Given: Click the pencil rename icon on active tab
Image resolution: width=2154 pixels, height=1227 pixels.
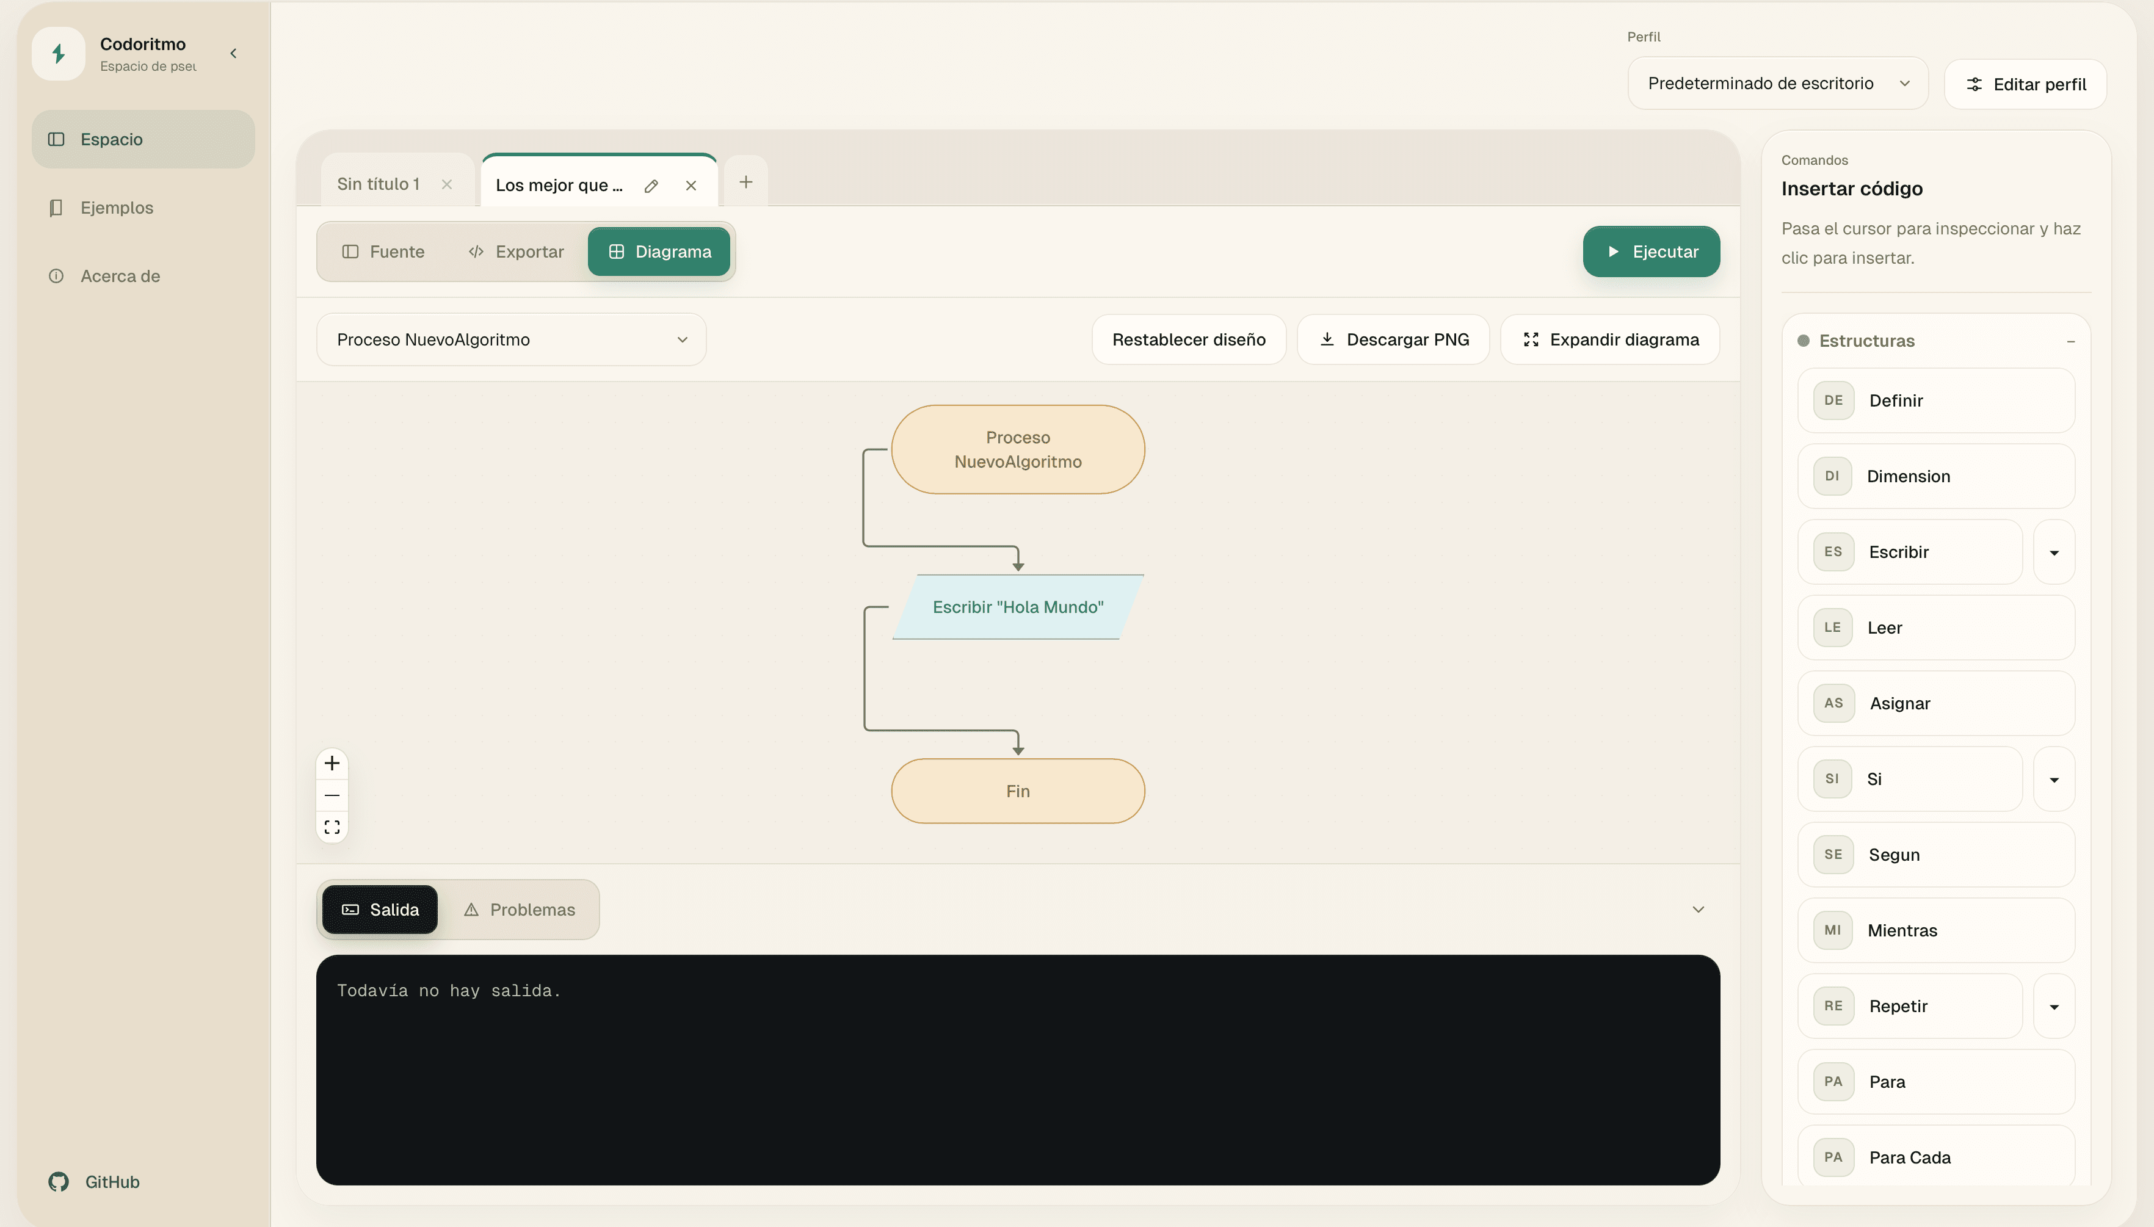Looking at the screenshot, I should tap(651, 186).
